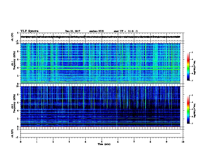Click the ch.1 voltage waveform trace
206x159 pixels.
pyautogui.click(x=100, y=37)
